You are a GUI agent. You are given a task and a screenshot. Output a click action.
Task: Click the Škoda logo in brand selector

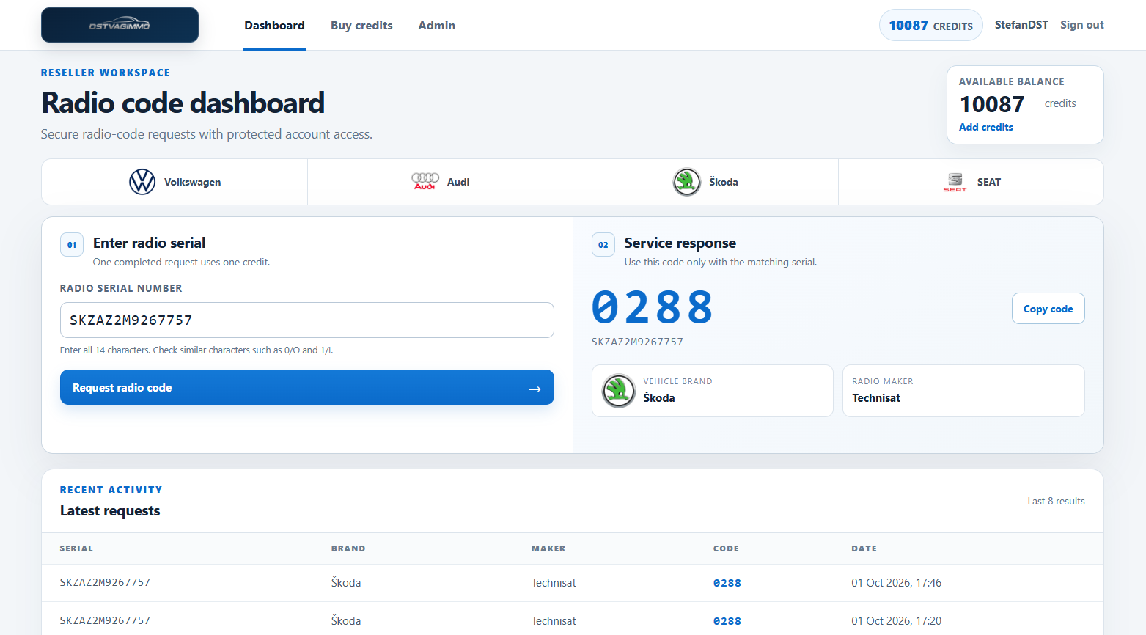pyautogui.click(x=687, y=182)
